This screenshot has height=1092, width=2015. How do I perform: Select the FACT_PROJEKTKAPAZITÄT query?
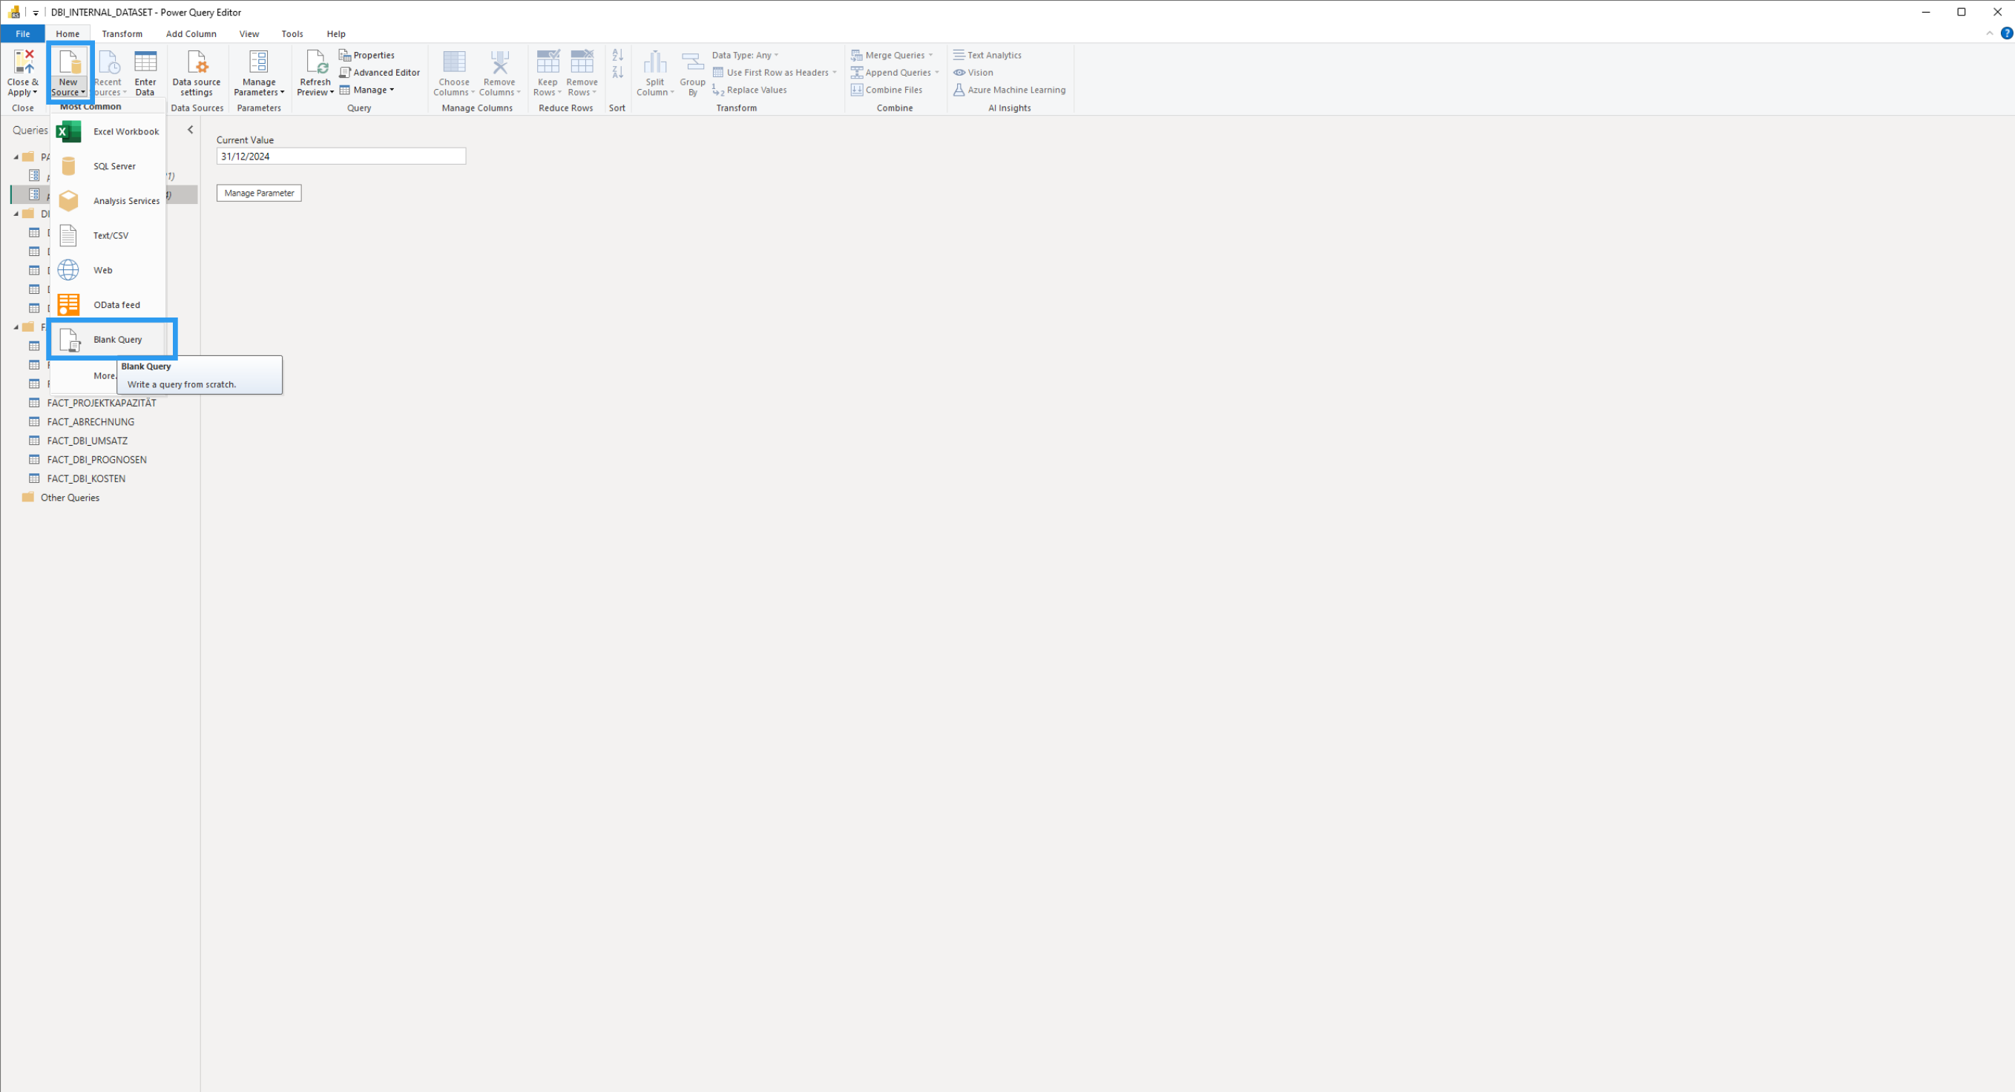101,403
